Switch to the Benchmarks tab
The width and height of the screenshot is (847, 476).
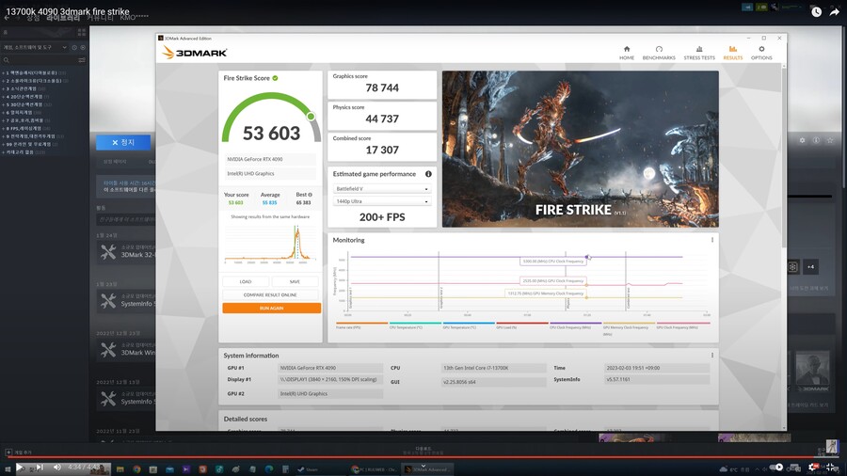(x=659, y=53)
